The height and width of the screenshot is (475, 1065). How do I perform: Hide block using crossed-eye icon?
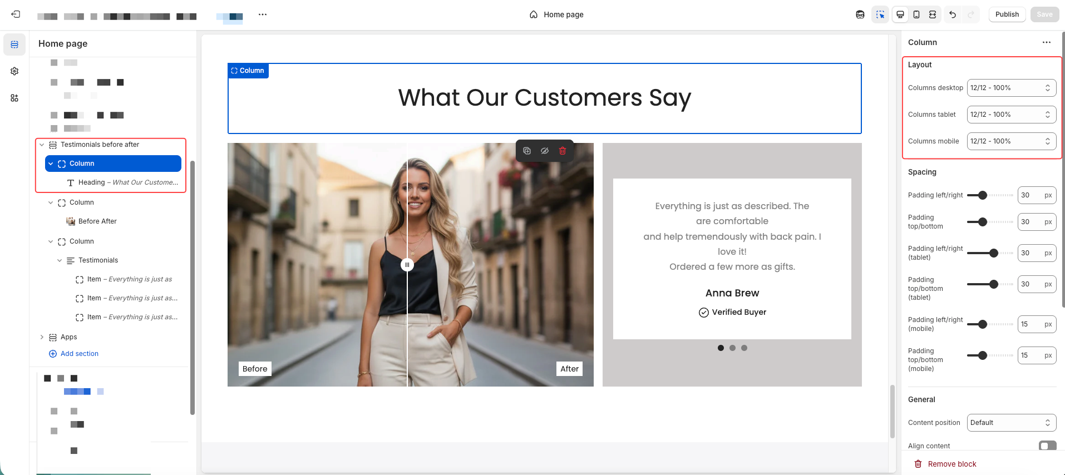click(x=545, y=151)
